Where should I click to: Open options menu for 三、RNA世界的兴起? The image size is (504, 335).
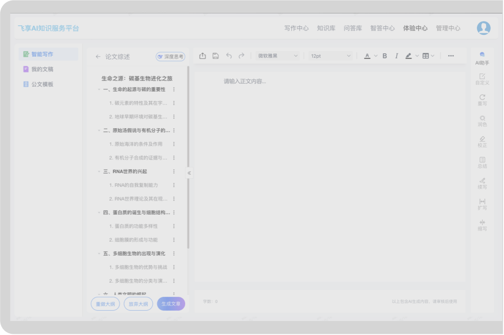click(174, 171)
